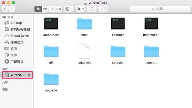The width and height of the screenshot is (192, 108).
Task: Maximize the Finder window with green button
Action: click(13, 3)
